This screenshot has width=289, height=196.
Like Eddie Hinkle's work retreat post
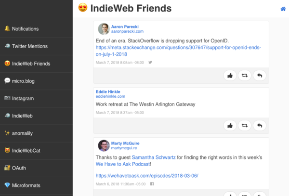tap(230, 126)
